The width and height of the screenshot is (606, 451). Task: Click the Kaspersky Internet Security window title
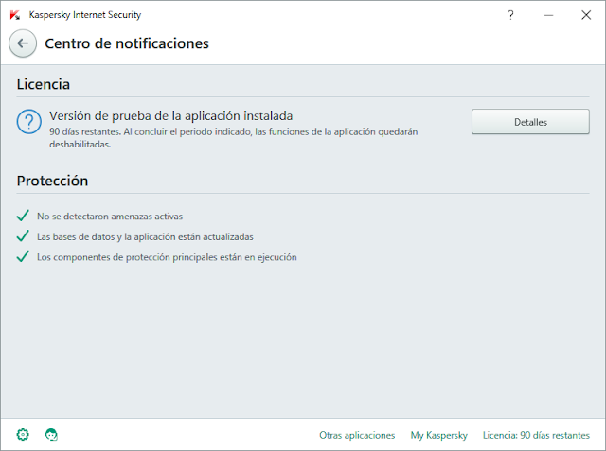point(85,15)
